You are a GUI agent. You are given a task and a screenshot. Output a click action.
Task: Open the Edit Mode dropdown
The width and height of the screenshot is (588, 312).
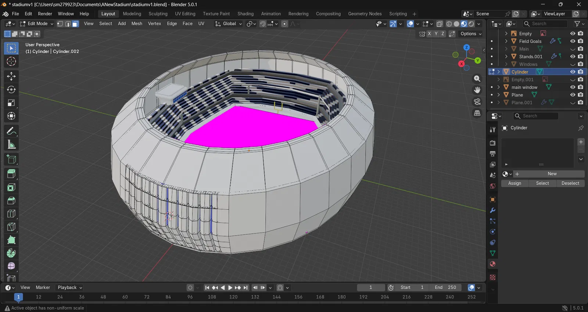(36, 24)
